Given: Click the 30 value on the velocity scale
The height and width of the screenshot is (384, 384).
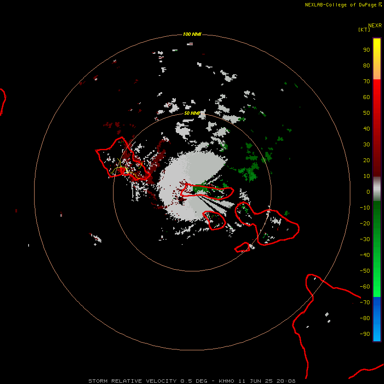Looking at the screenshot, I should point(367,145).
